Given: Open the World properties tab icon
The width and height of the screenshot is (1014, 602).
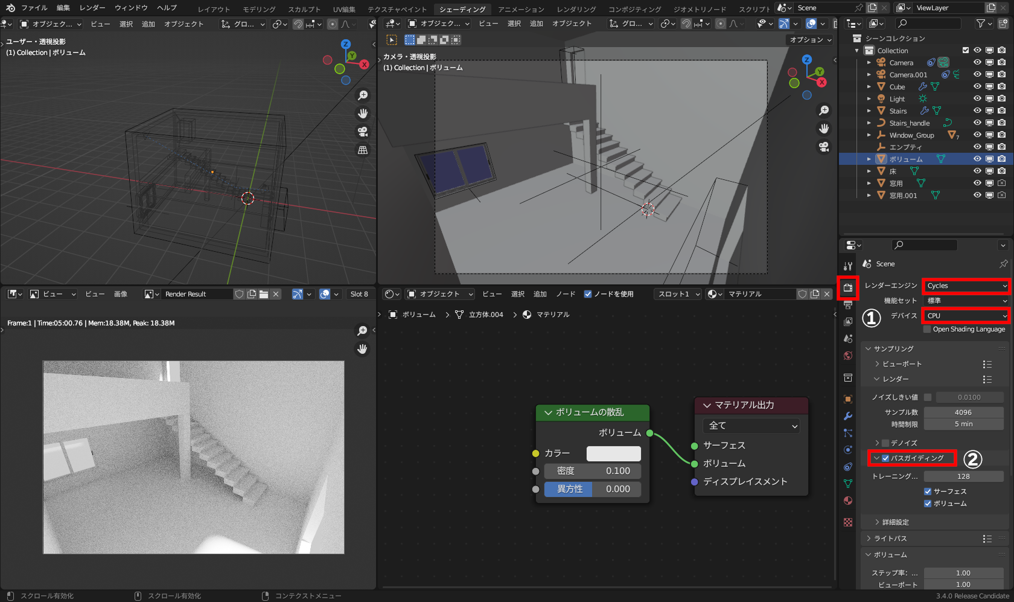Looking at the screenshot, I should [x=848, y=356].
